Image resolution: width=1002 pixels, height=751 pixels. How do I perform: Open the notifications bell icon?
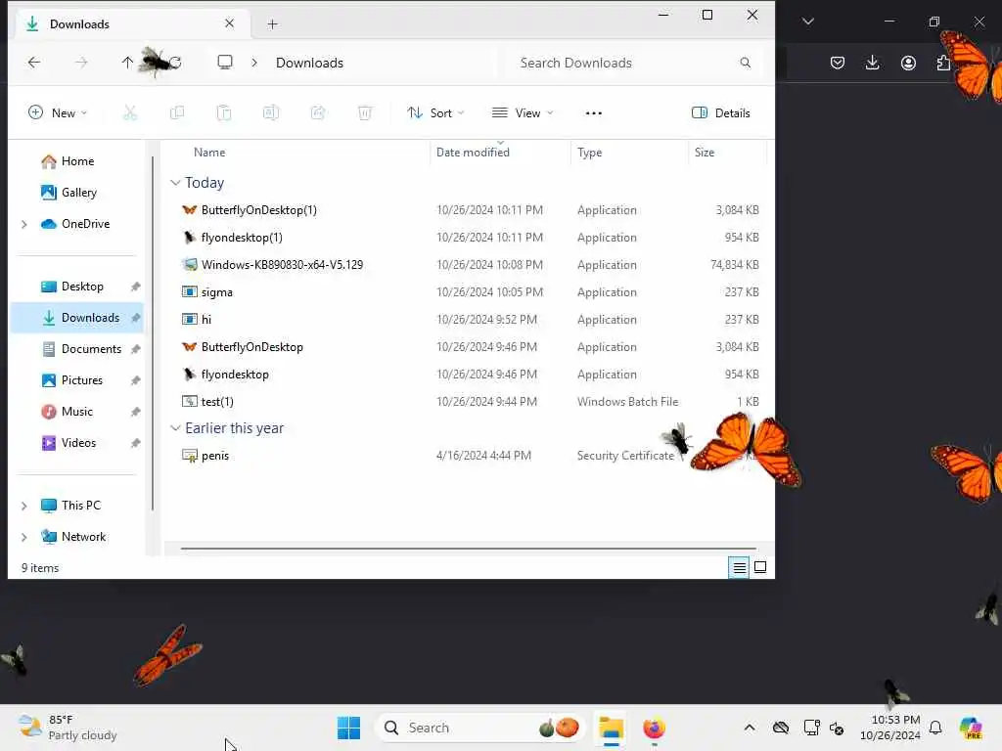click(x=935, y=728)
